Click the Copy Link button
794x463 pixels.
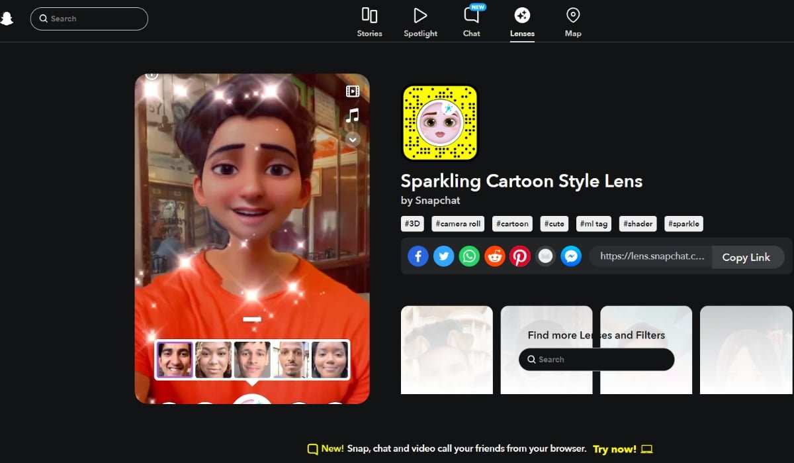[747, 257]
